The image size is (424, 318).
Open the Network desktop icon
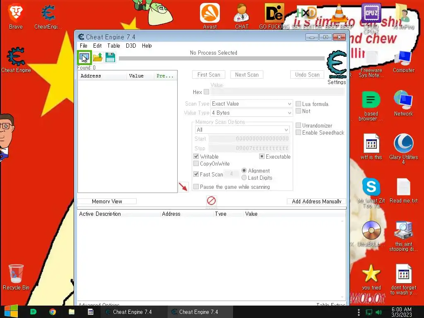(x=403, y=104)
